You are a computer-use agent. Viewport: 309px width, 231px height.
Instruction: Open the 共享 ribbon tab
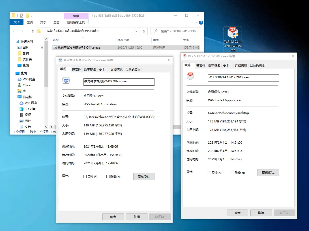43,23
